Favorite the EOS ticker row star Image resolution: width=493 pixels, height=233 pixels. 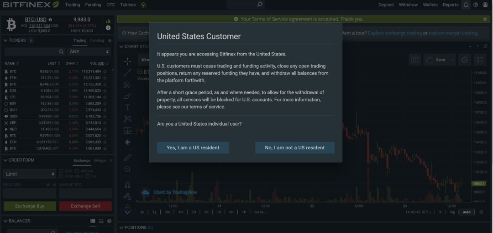pyautogui.click(x=105, y=91)
